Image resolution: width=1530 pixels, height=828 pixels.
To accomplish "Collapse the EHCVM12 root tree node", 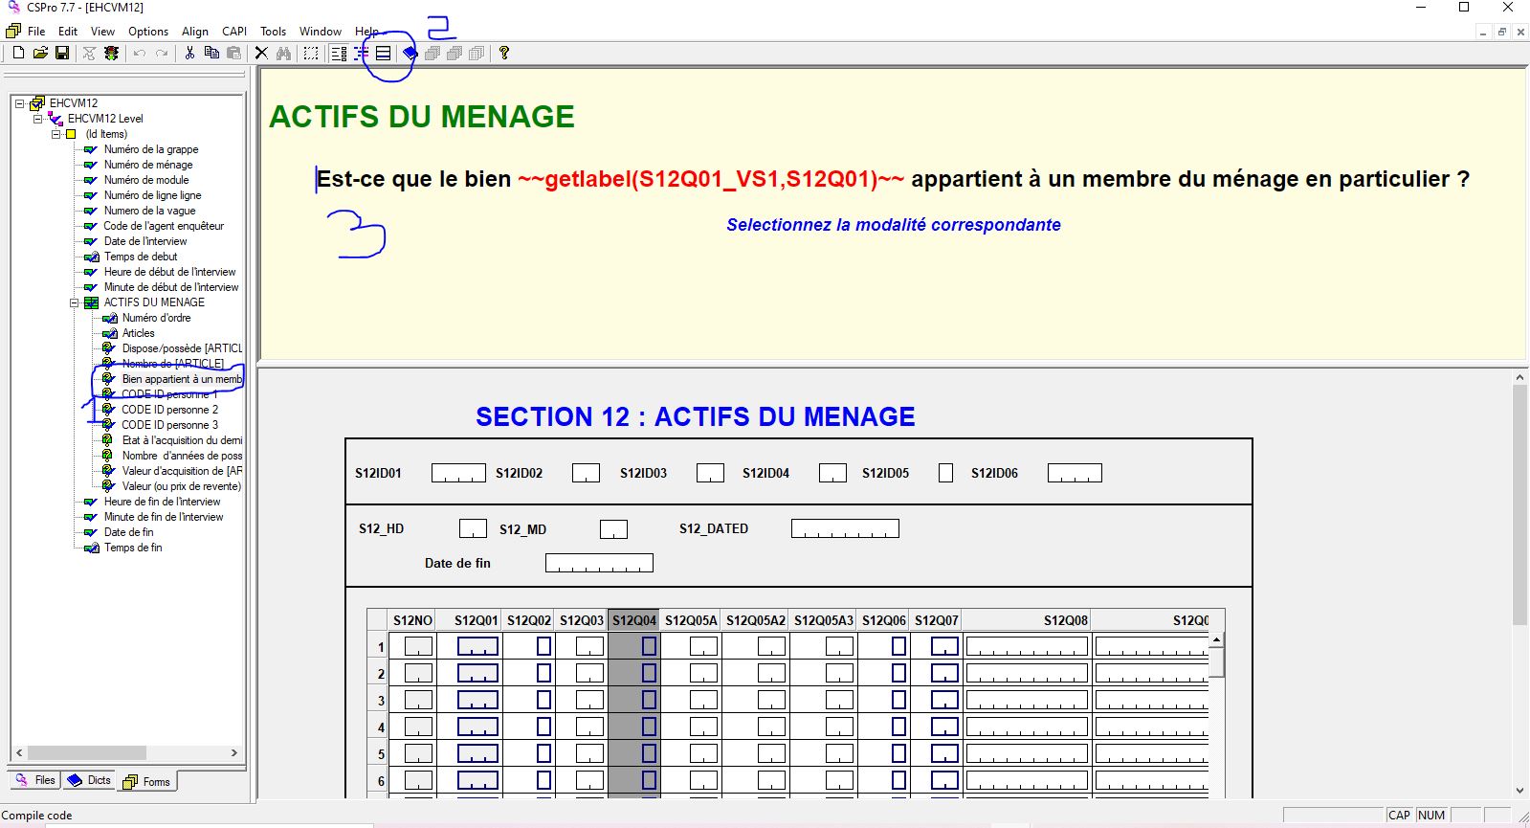I will (x=19, y=103).
